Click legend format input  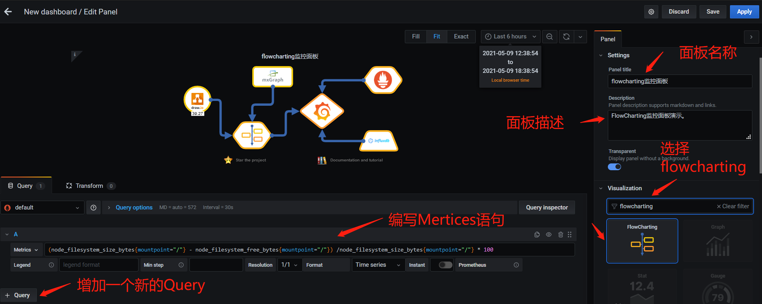tap(99, 265)
